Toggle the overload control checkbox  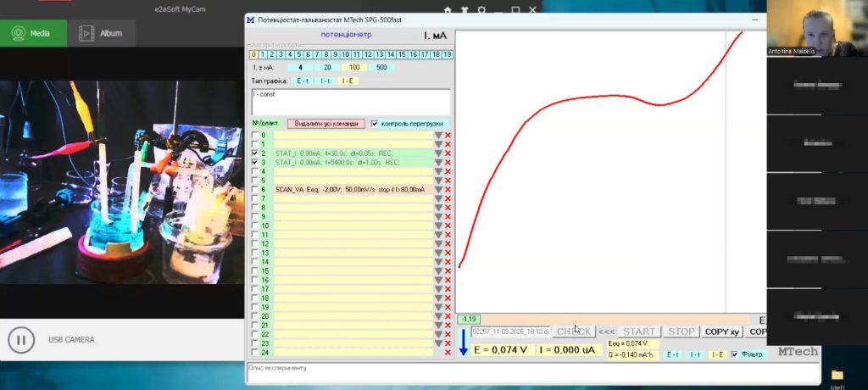pos(375,123)
